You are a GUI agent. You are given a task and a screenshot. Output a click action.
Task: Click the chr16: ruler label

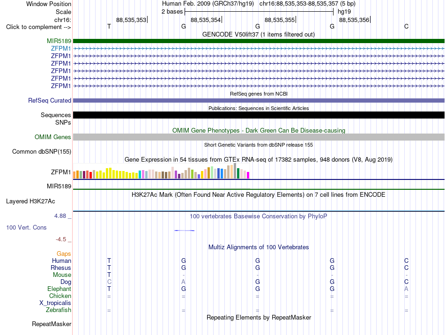click(x=63, y=20)
